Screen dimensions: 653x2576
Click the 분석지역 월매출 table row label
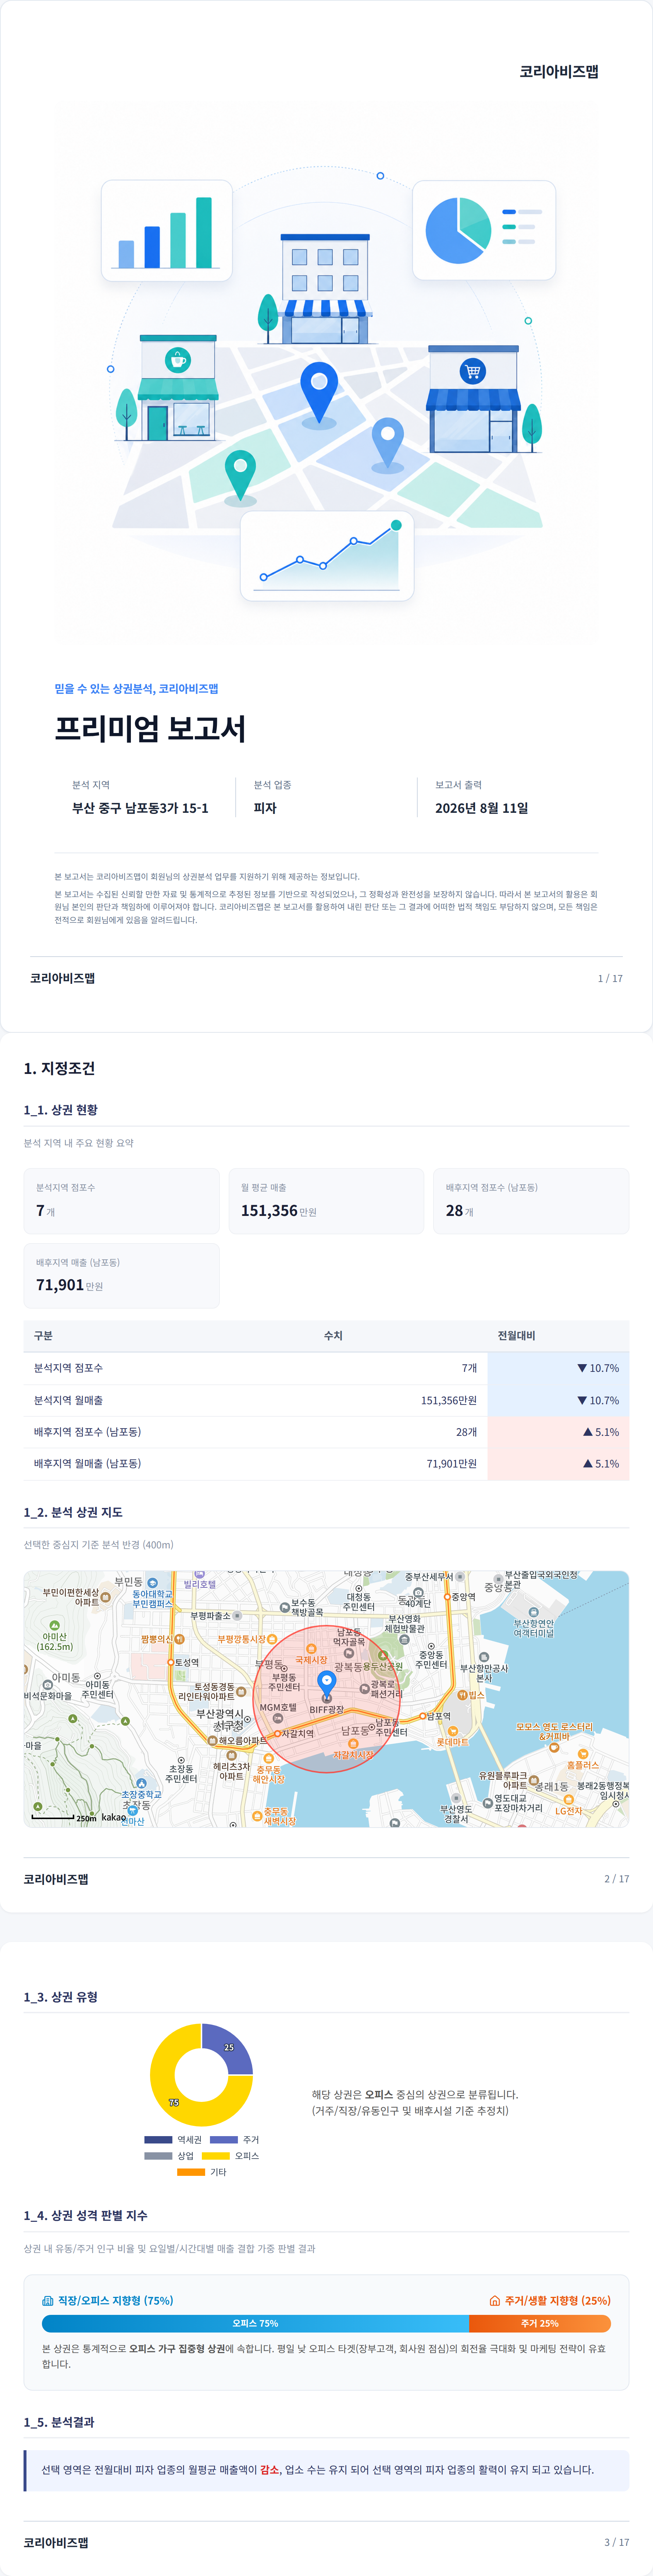point(68,1400)
